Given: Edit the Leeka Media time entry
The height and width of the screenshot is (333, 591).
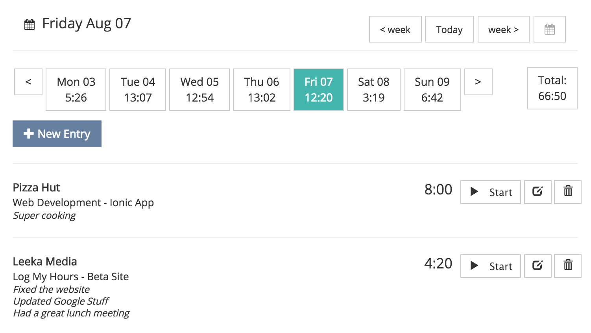Looking at the screenshot, I should [x=537, y=266].
